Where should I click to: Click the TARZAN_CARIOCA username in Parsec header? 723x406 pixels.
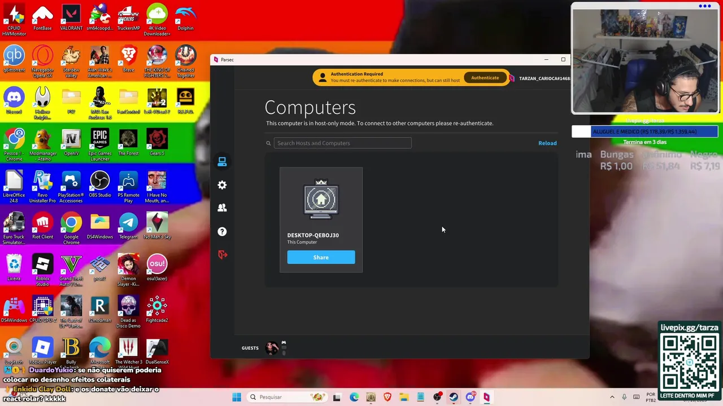tap(544, 78)
